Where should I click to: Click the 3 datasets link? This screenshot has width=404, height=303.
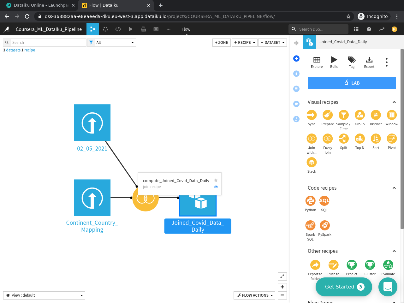[x=12, y=50]
